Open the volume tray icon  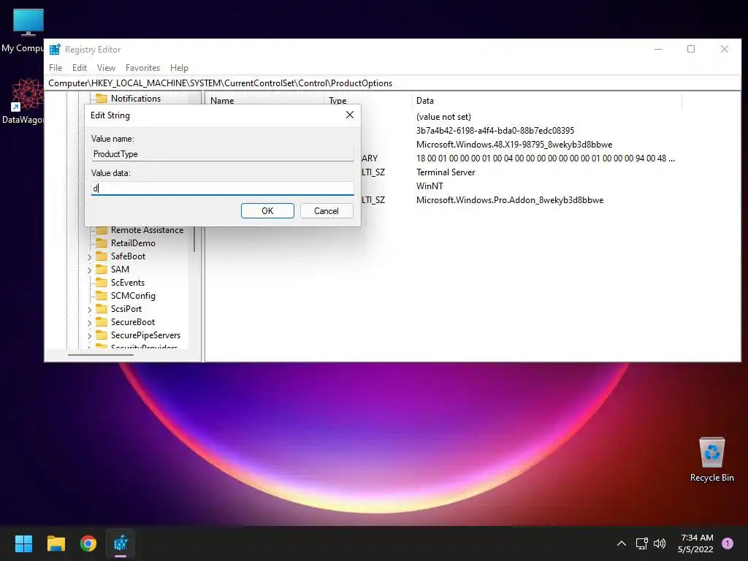(x=660, y=543)
